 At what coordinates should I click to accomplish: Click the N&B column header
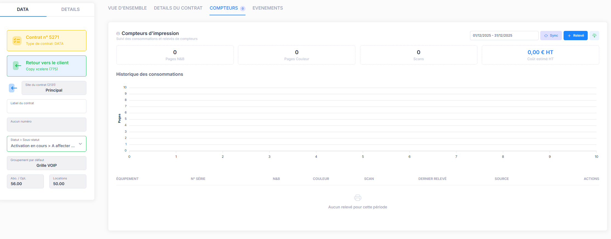point(276,179)
